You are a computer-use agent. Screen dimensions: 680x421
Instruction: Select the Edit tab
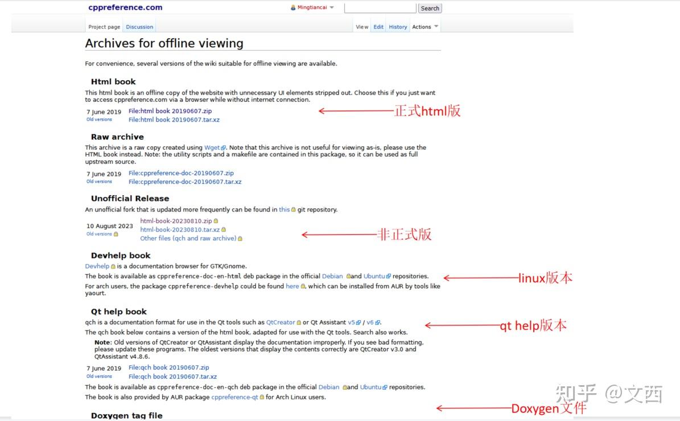click(x=378, y=26)
